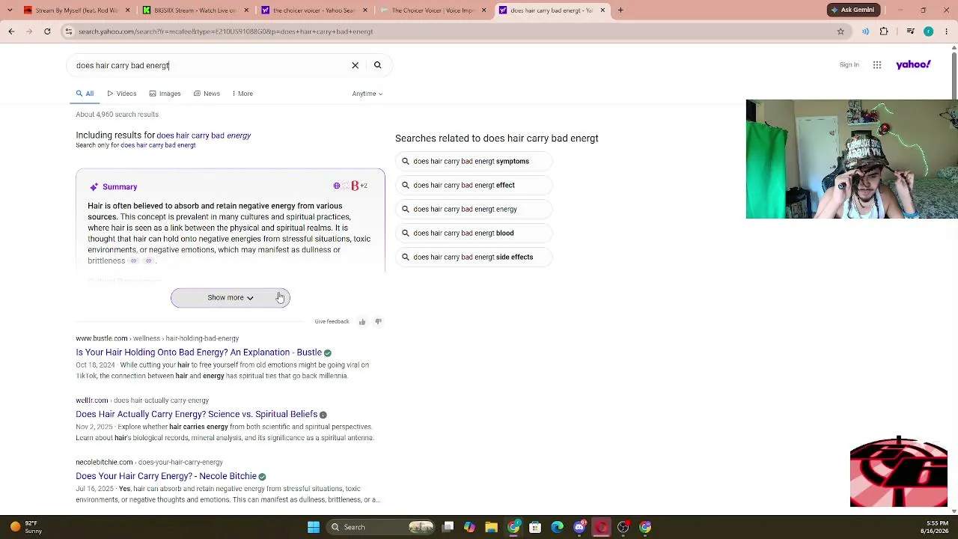Image resolution: width=958 pixels, height=539 pixels.
Task: Click the info icon beside the welllr result
Action: pos(323,415)
